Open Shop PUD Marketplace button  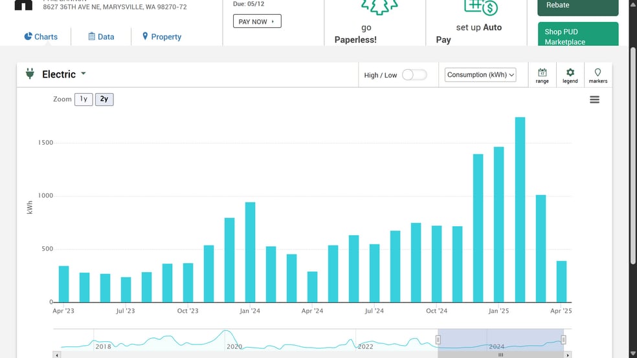577,36
